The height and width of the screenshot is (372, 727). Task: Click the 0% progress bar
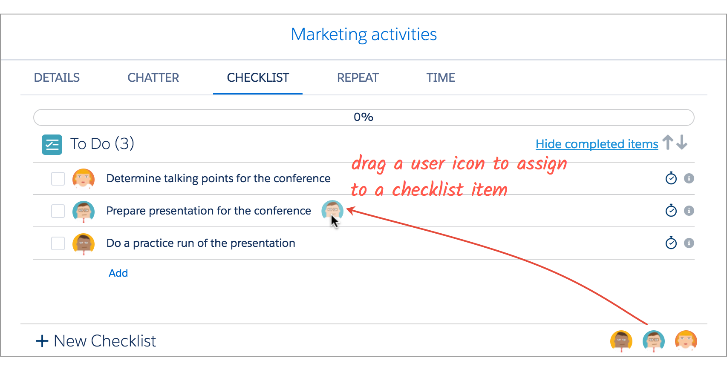pos(364,117)
